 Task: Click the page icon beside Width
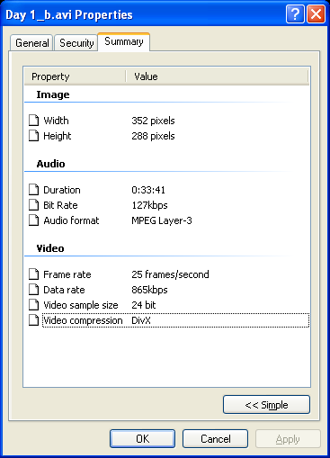click(x=34, y=121)
